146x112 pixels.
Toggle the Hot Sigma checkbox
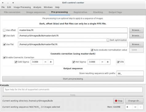coord(74,62)
